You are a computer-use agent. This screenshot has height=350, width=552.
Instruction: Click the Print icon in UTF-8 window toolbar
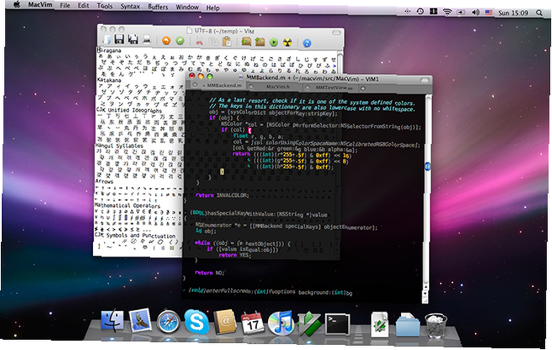click(147, 40)
